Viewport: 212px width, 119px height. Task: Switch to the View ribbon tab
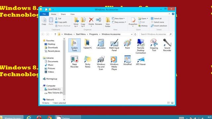[x=72, y=14]
